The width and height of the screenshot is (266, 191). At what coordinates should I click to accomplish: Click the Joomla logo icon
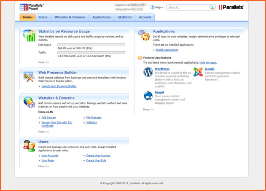(x=198, y=72)
